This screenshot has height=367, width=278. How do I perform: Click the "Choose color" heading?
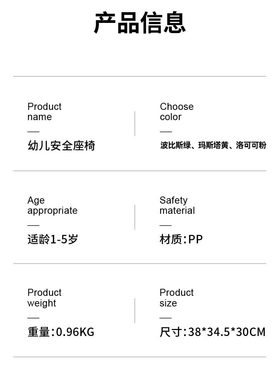coord(177,112)
